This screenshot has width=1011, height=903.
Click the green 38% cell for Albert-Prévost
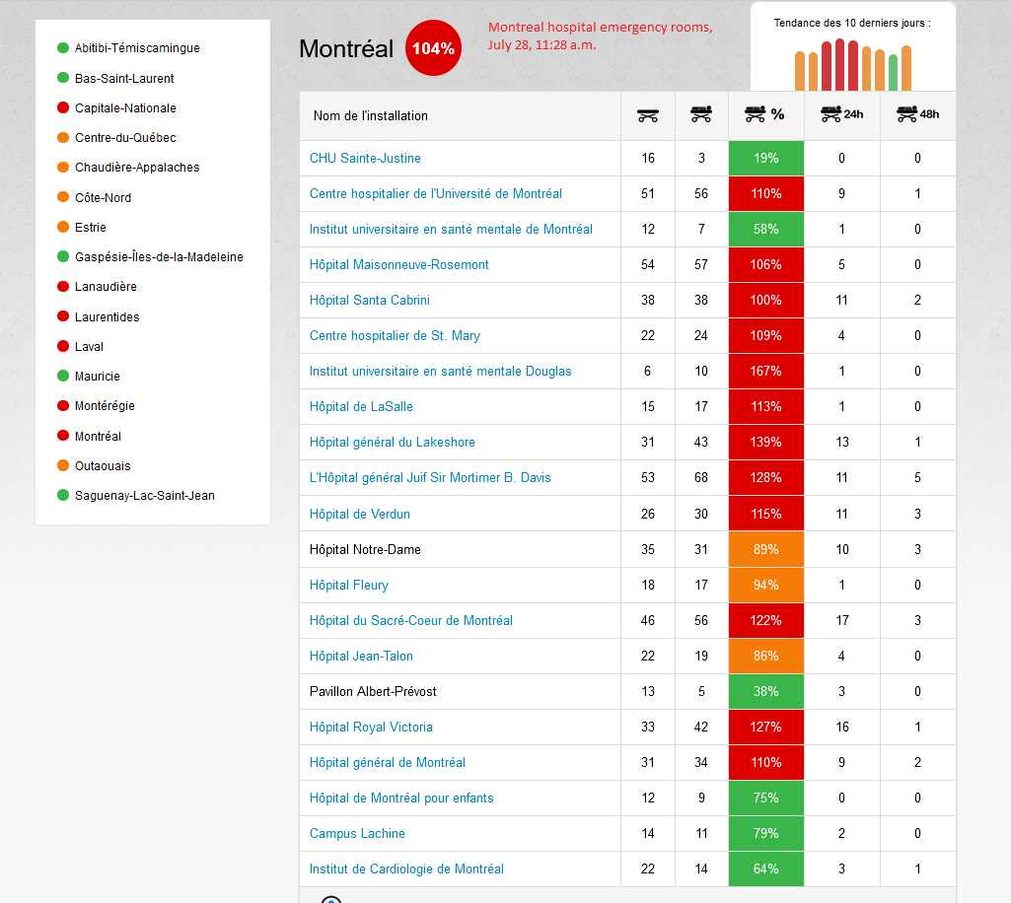[766, 691]
